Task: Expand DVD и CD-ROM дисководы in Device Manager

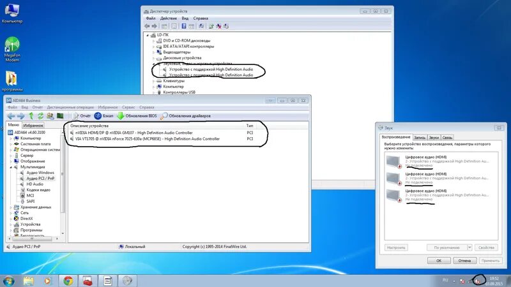Action: pos(153,41)
